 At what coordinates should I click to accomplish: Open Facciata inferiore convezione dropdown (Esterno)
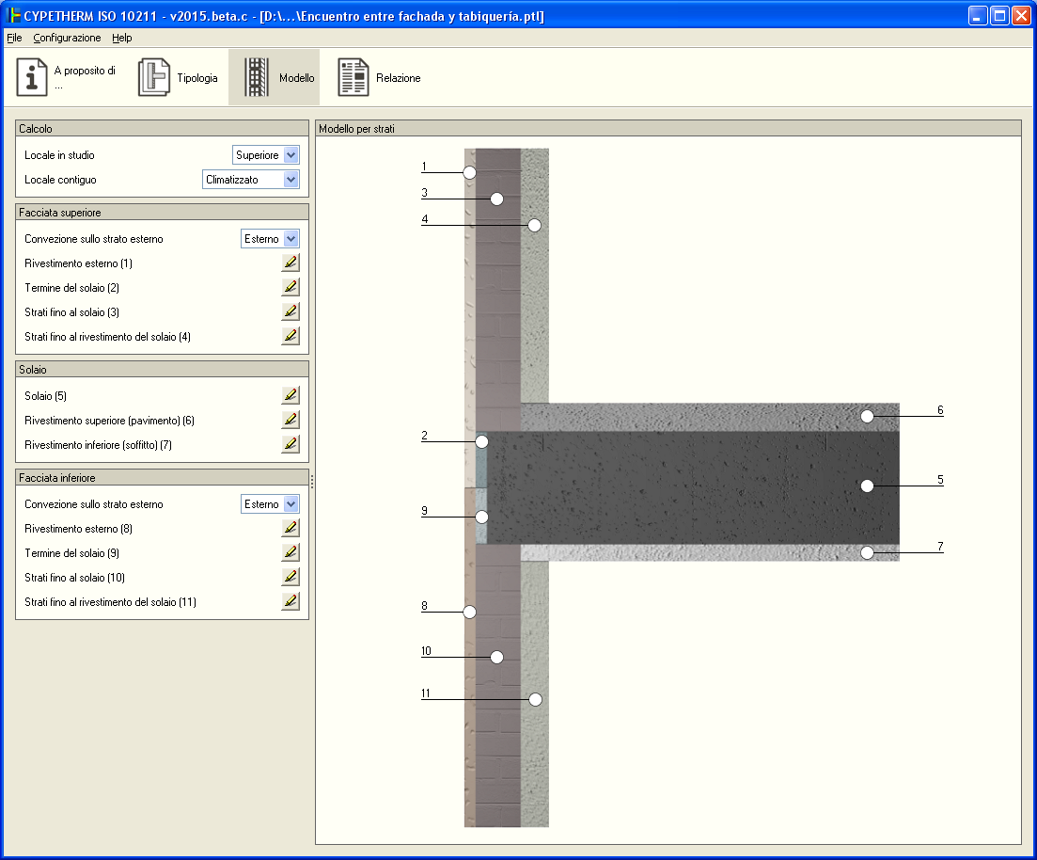[270, 504]
